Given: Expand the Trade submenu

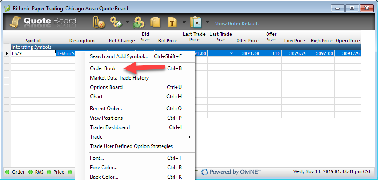Looking at the screenshot, I should 189,137.
